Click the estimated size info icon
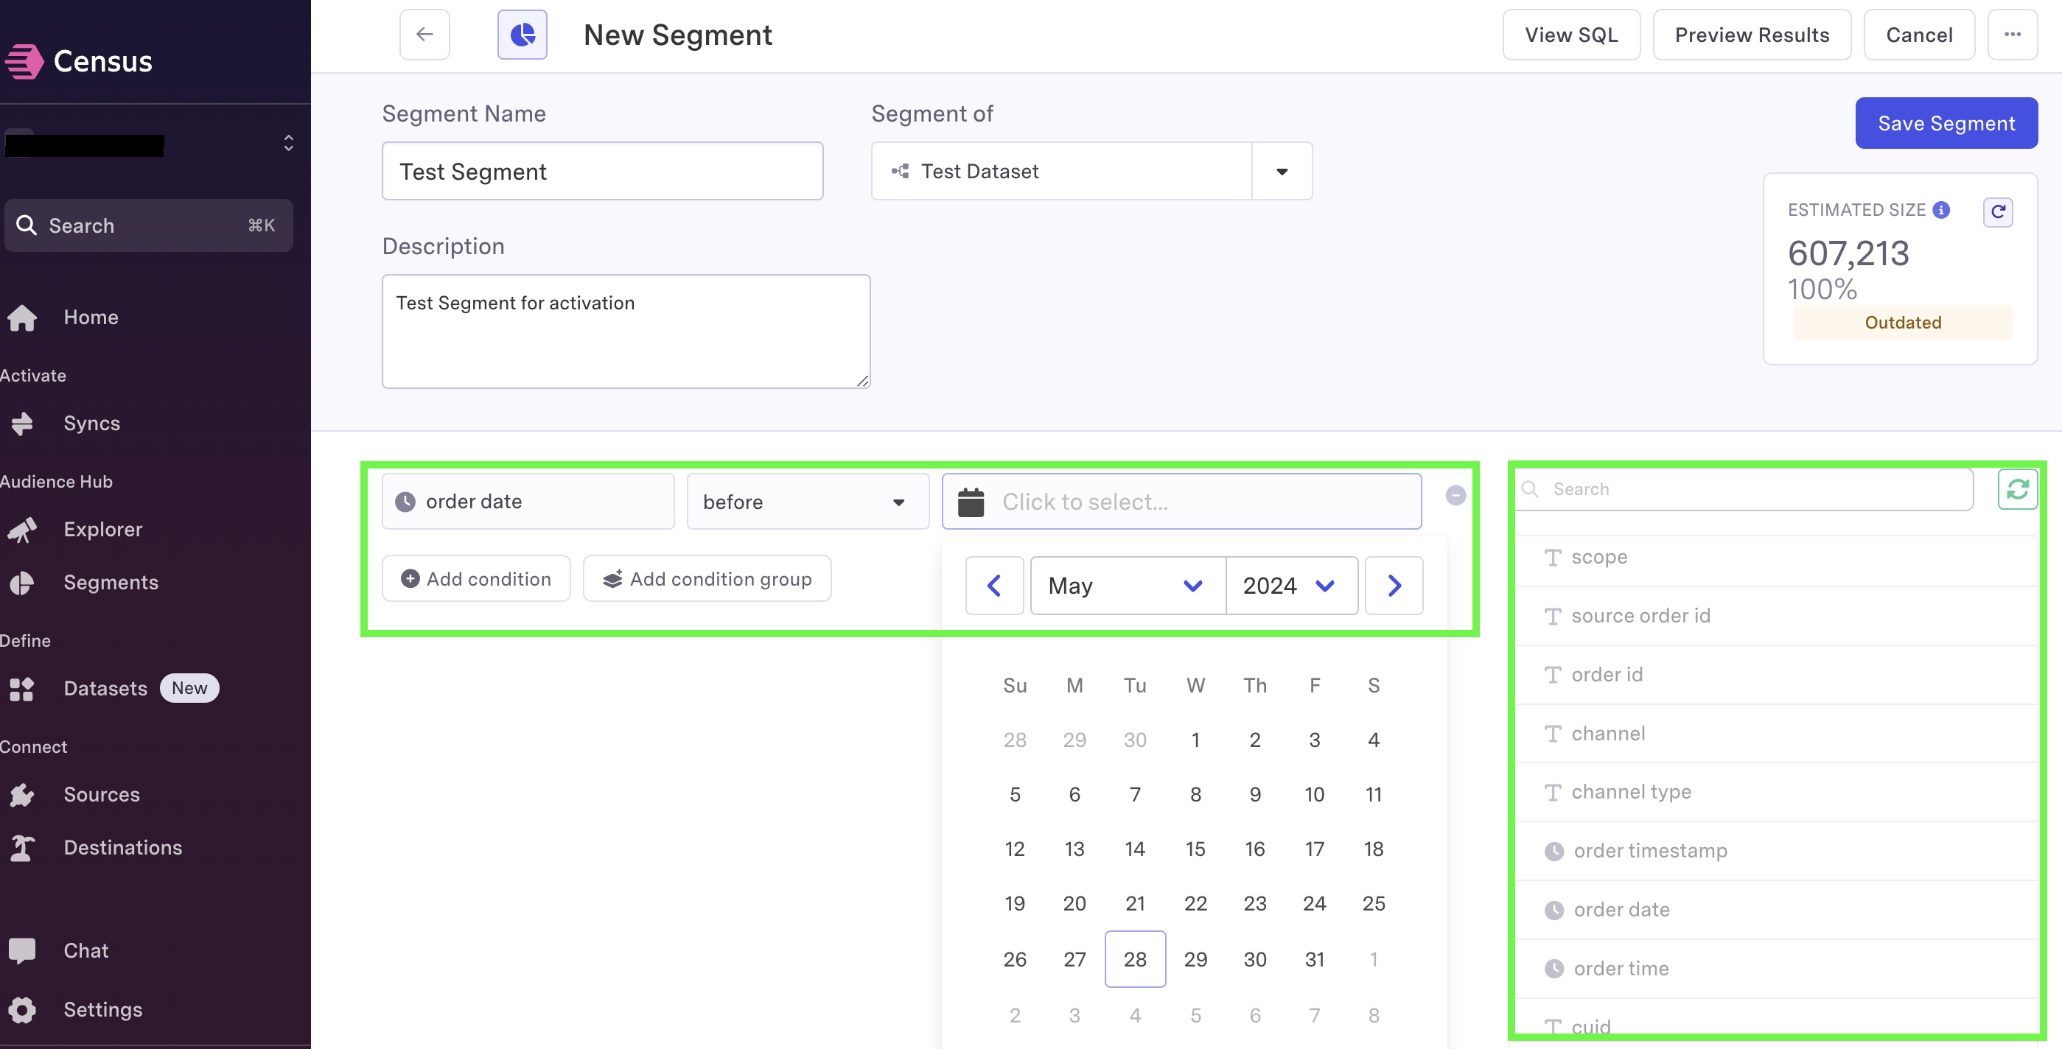The height and width of the screenshot is (1049, 2062). coord(1941,210)
